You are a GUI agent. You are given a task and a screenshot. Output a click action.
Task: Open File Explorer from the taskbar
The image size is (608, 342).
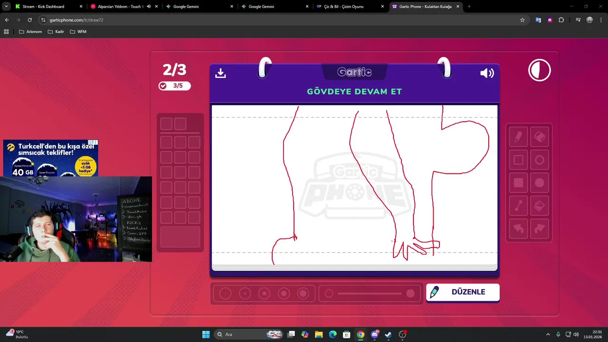tap(319, 334)
